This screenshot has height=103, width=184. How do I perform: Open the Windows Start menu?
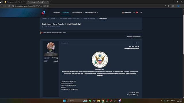pyautogui.click(x=64, y=101)
